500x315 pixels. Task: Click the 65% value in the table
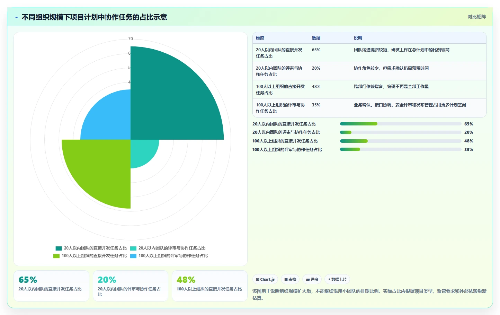316,50
